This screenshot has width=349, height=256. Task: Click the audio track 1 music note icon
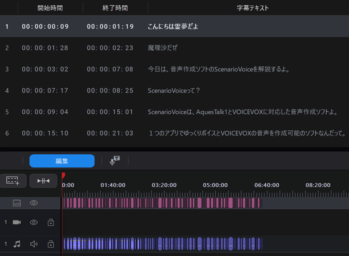pos(17,244)
